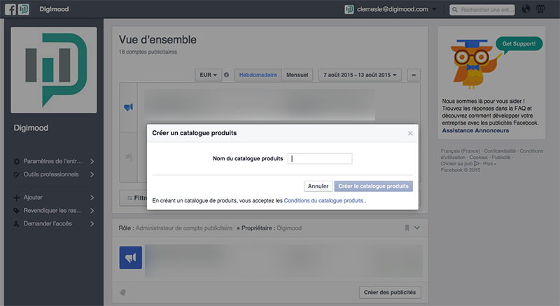
Task: Open Revendiquer les ressources menu item
Action: coord(53,211)
